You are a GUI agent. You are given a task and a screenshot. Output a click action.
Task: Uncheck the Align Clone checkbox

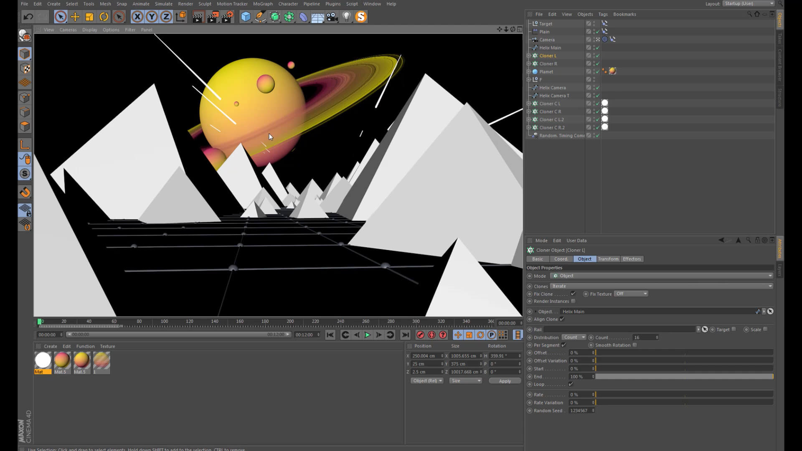[x=562, y=319]
